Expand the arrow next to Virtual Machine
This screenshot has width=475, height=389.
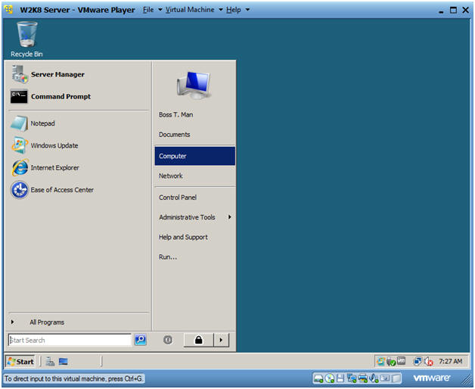click(221, 10)
